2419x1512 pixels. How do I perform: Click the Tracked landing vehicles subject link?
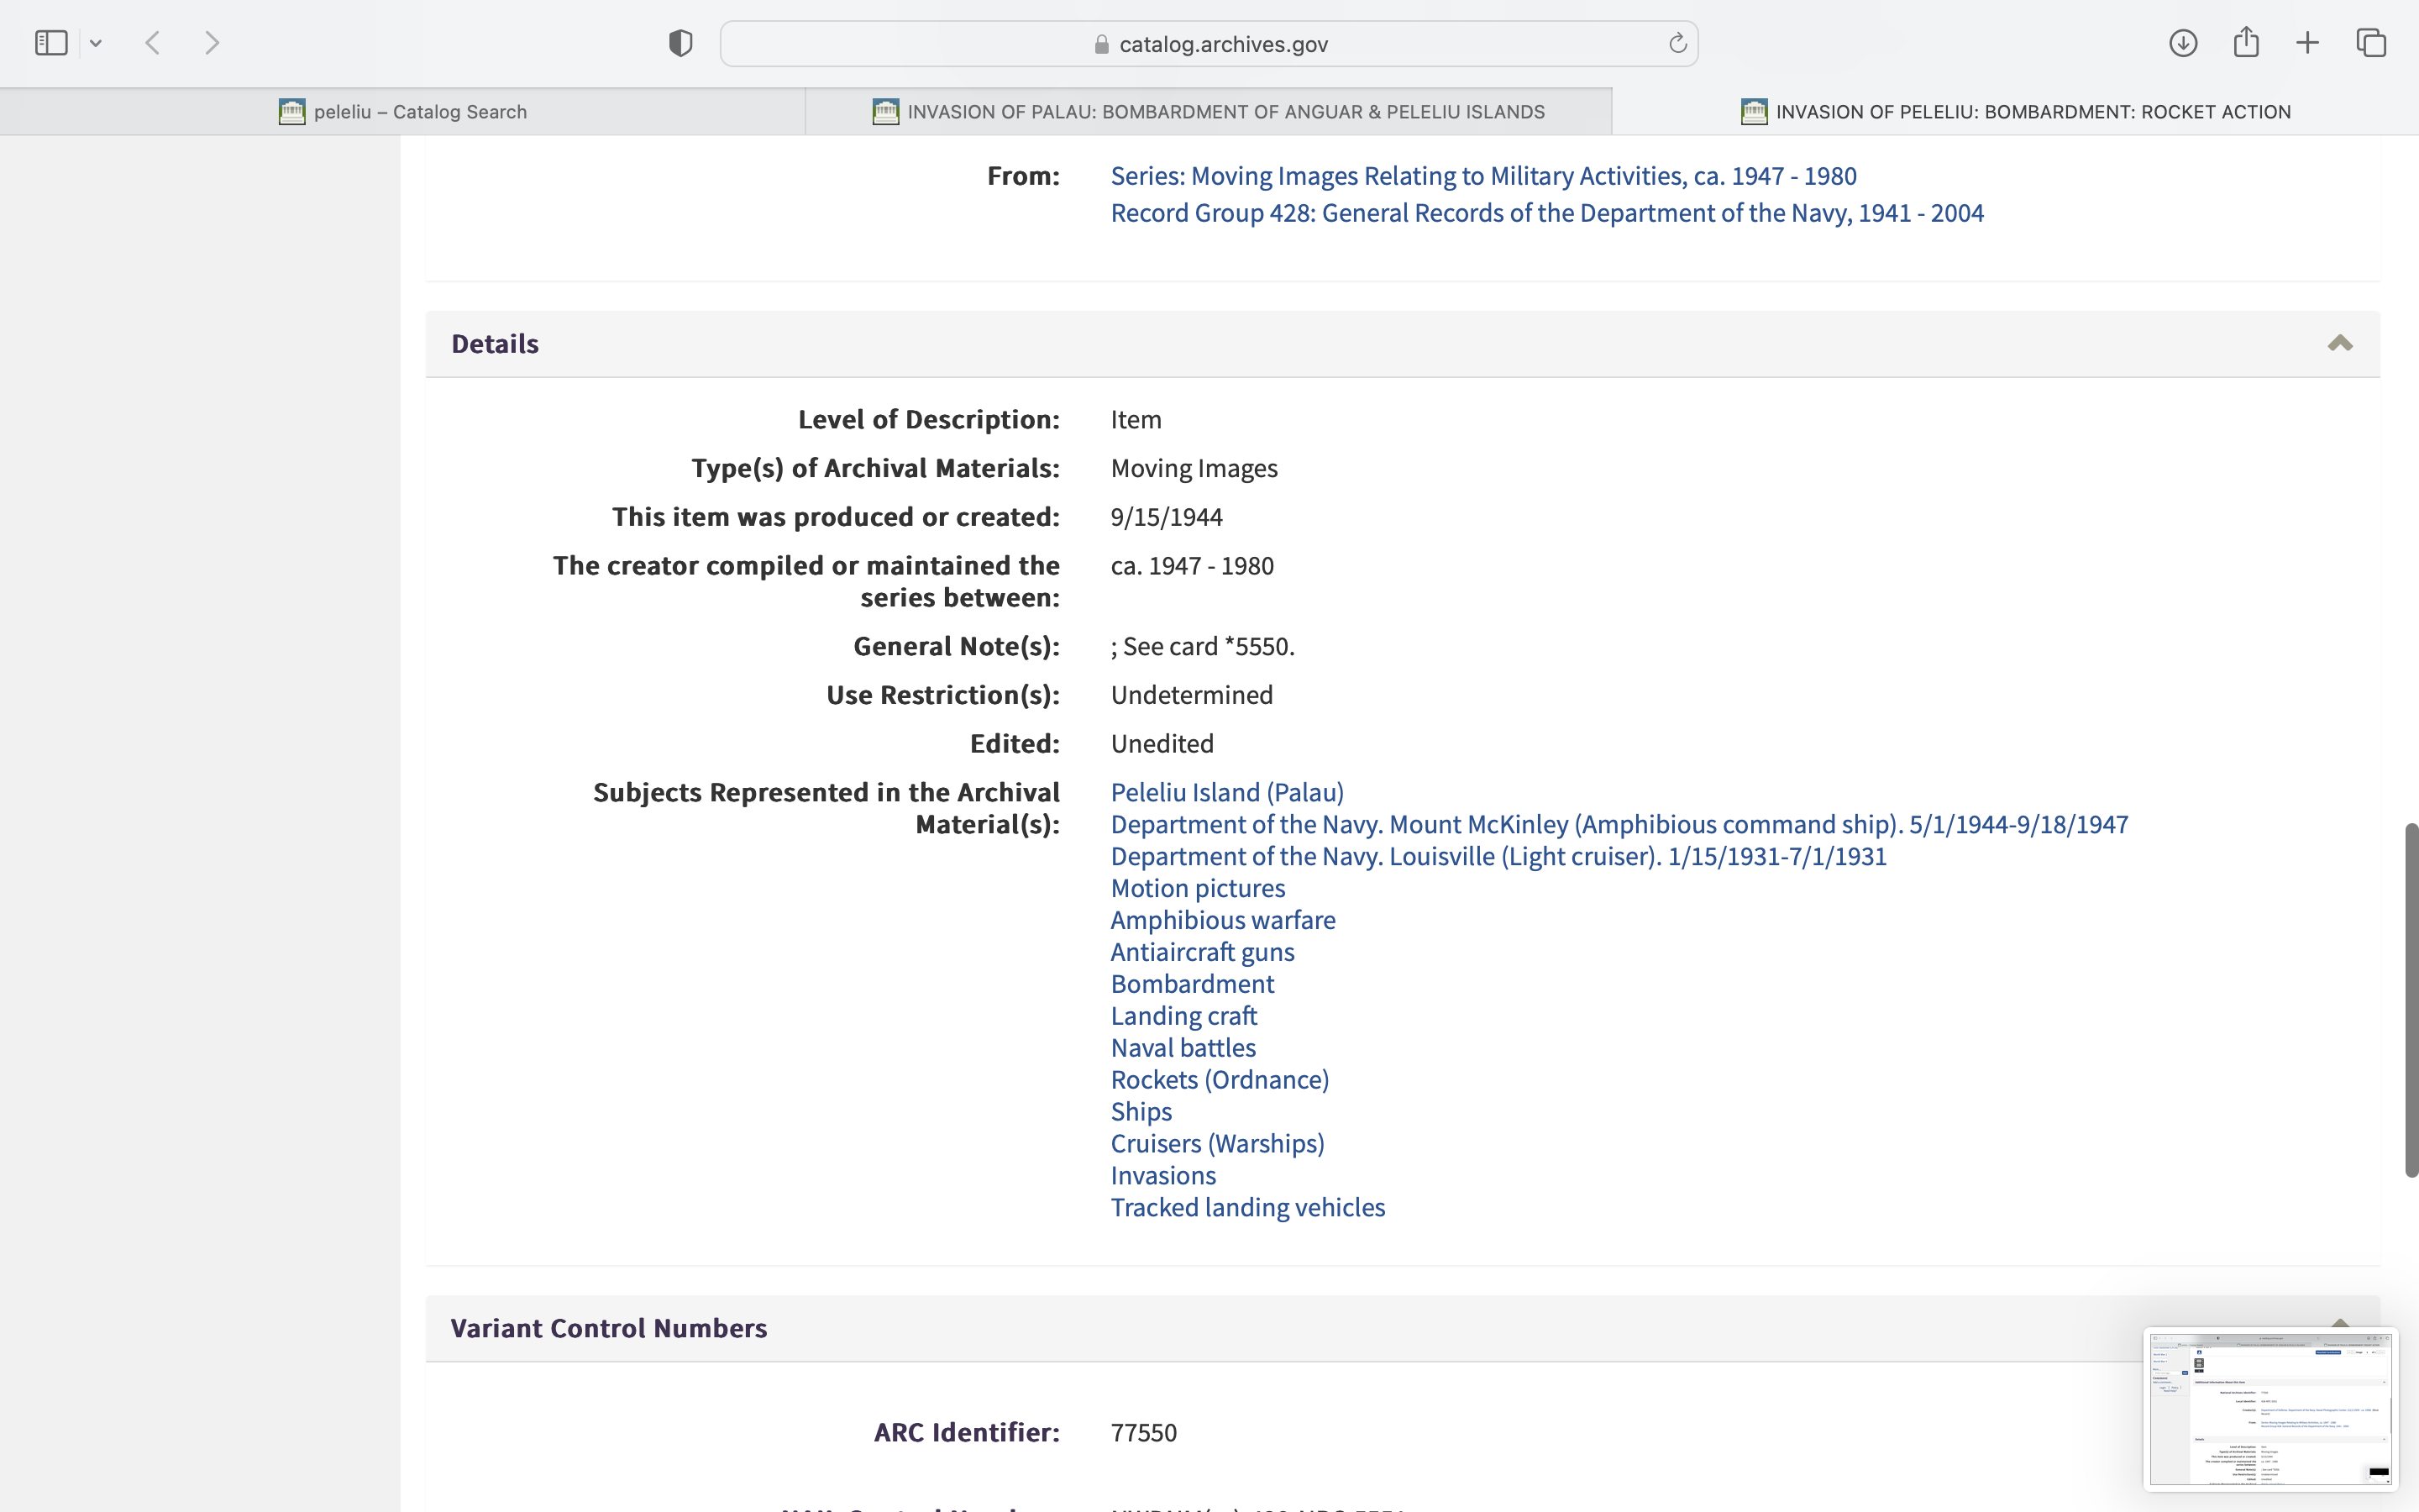click(1247, 1207)
